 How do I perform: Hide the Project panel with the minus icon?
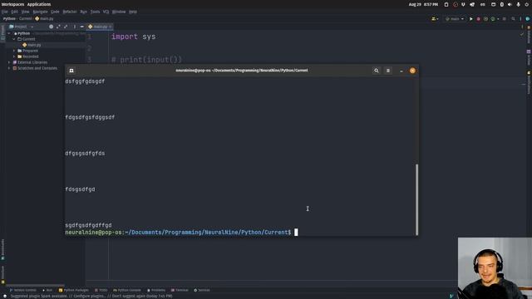(81, 27)
